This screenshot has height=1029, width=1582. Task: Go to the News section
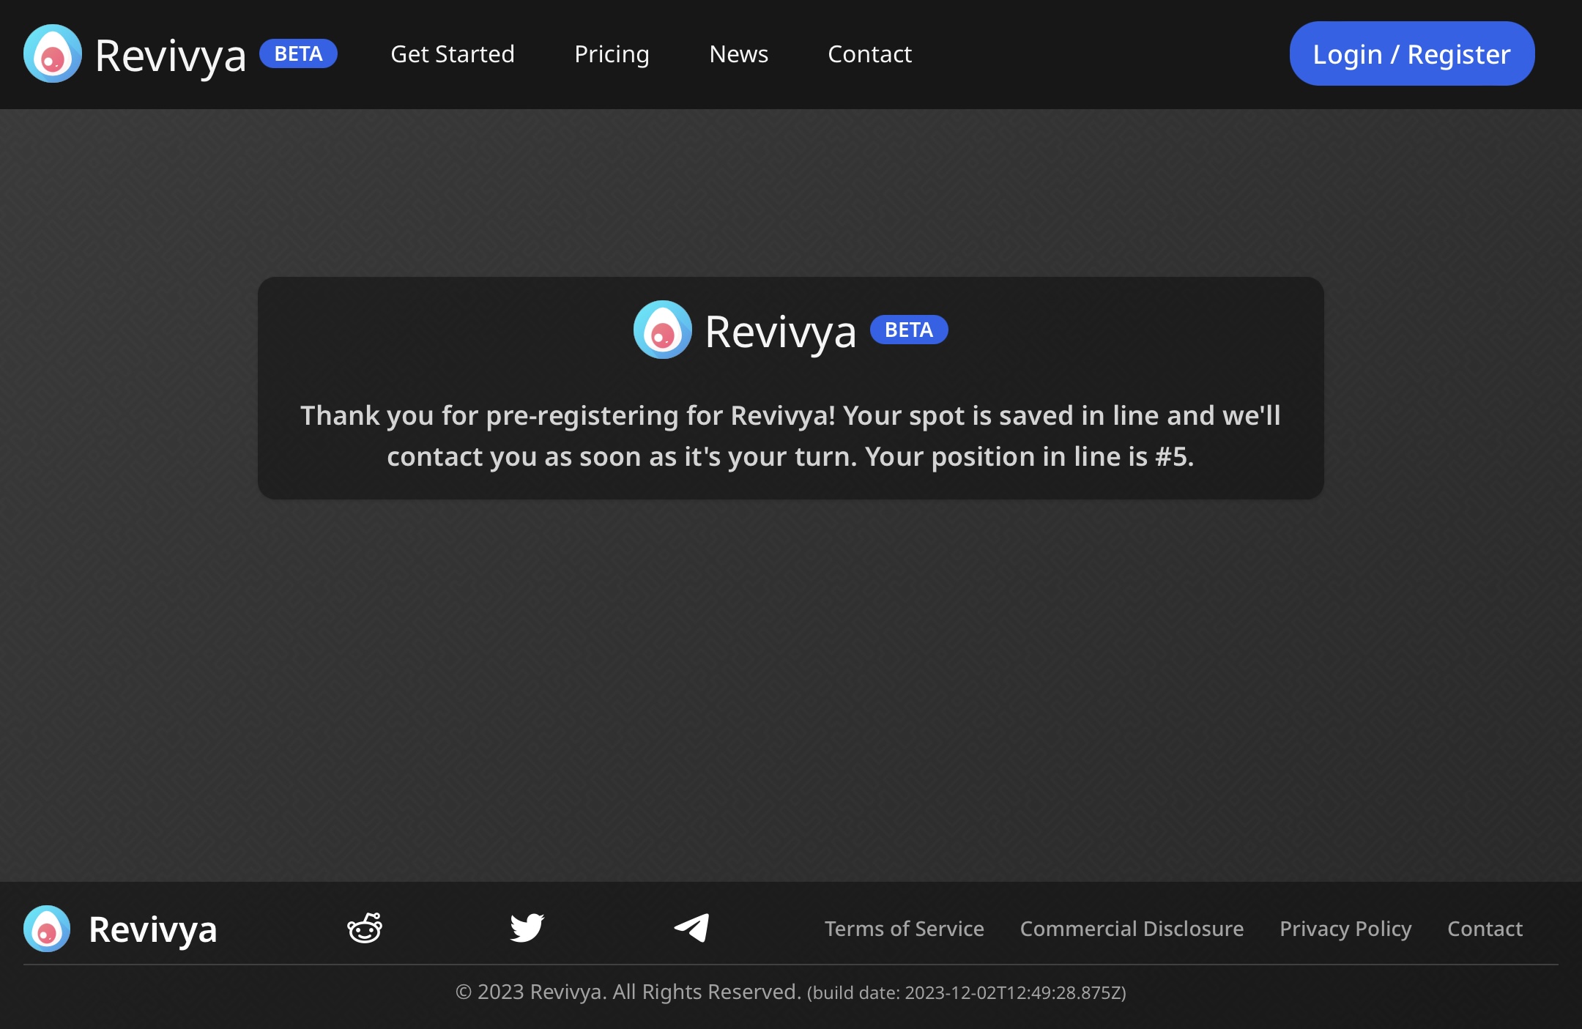pos(738,54)
